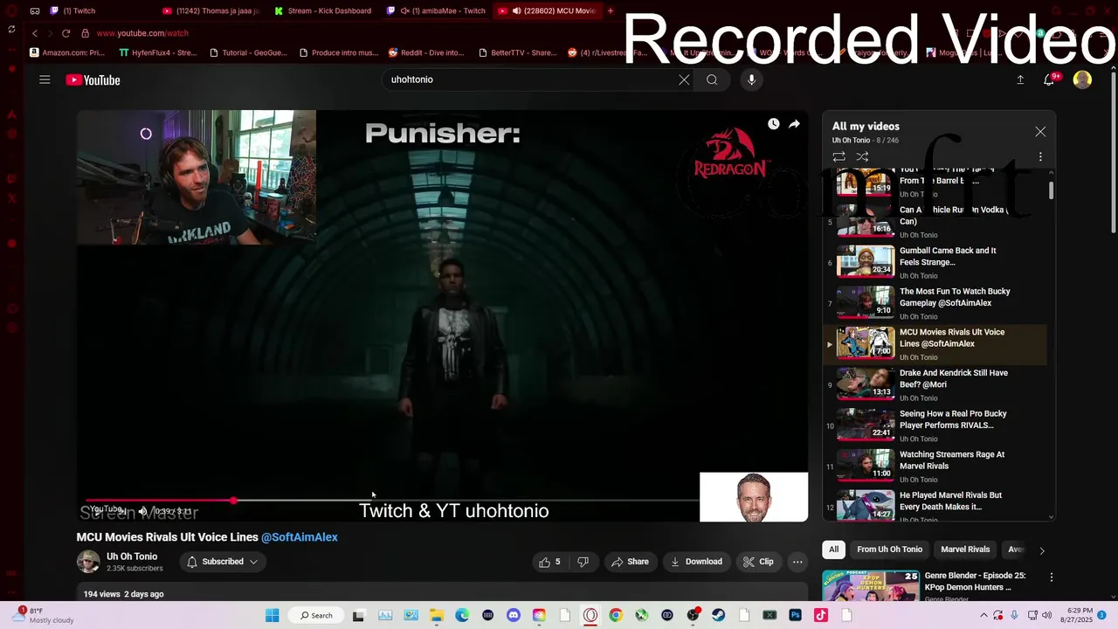Clear the uhohtonio search text

pyautogui.click(x=684, y=79)
